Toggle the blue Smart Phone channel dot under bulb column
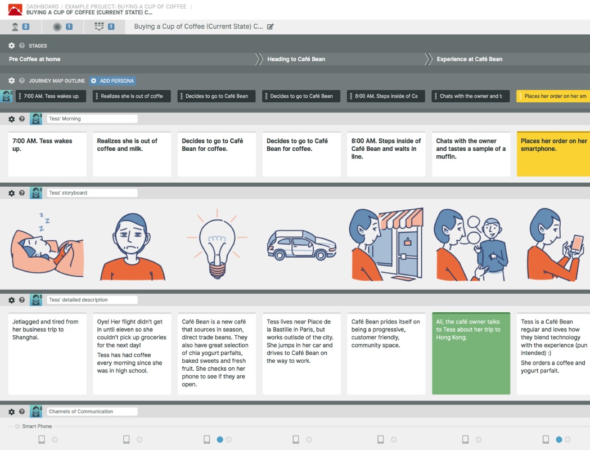 tap(220, 439)
